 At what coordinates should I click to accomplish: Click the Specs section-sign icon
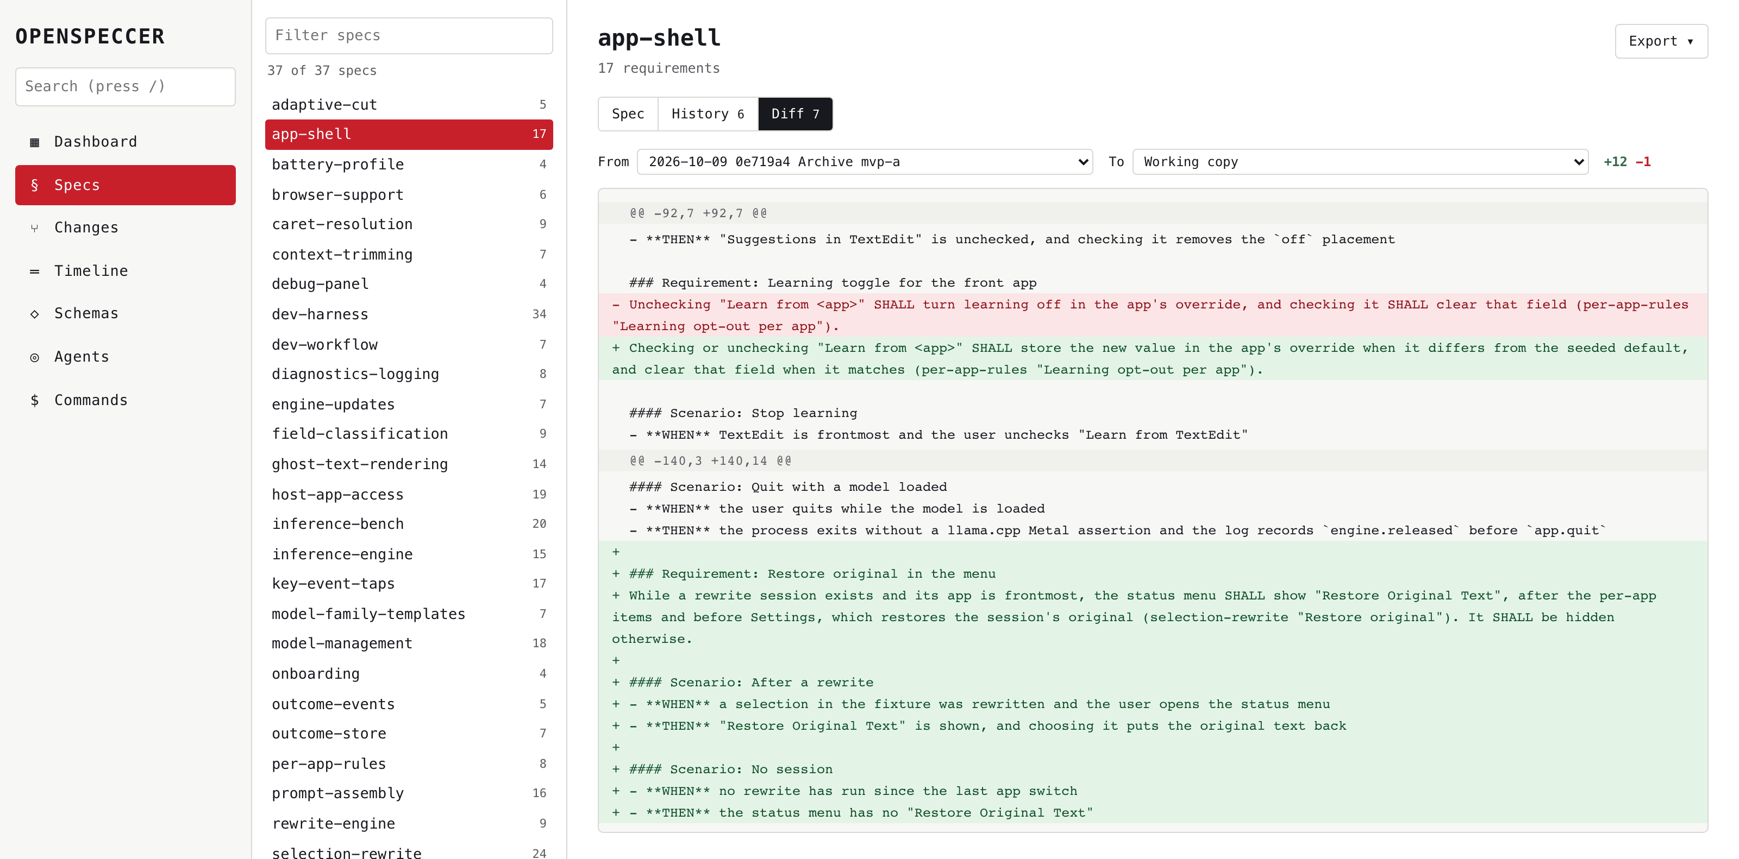pos(34,185)
